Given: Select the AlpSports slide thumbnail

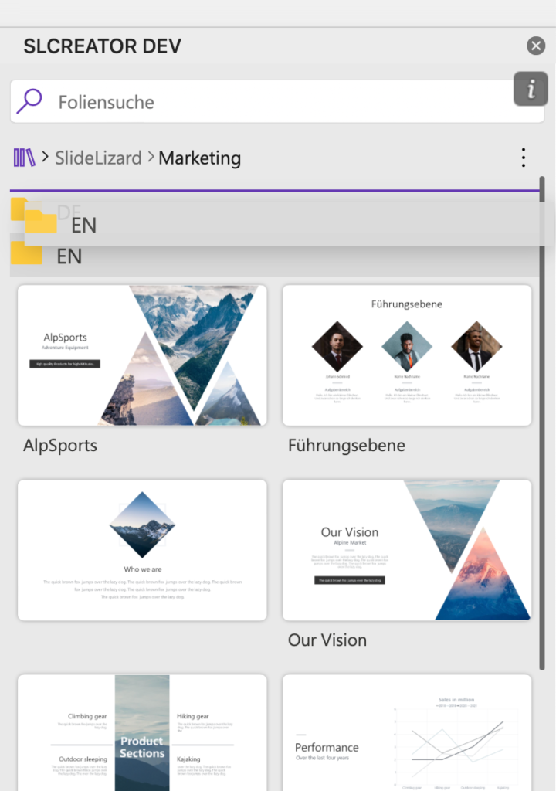Looking at the screenshot, I should click(142, 355).
